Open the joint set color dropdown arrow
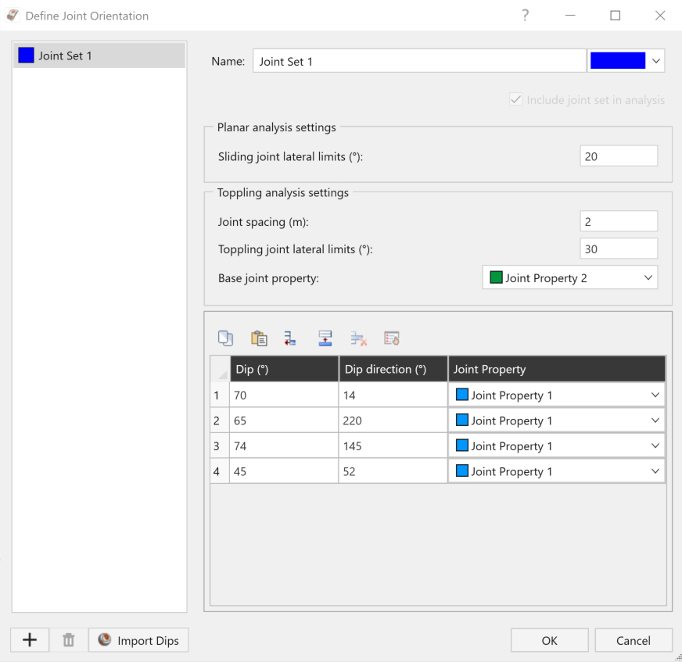Screen dimensions: 682x662 click(x=656, y=61)
